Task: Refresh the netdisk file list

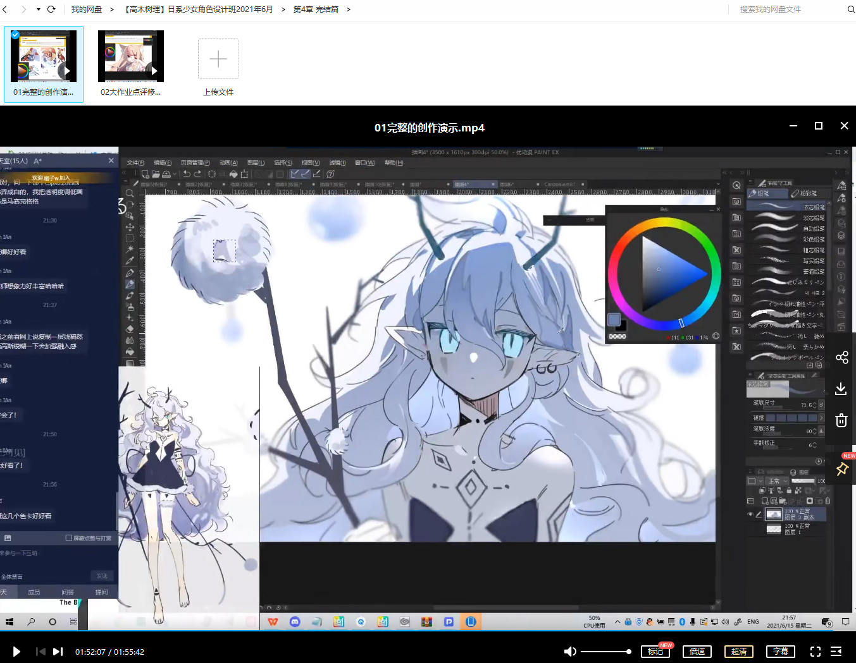Action: pyautogui.click(x=51, y=9)
